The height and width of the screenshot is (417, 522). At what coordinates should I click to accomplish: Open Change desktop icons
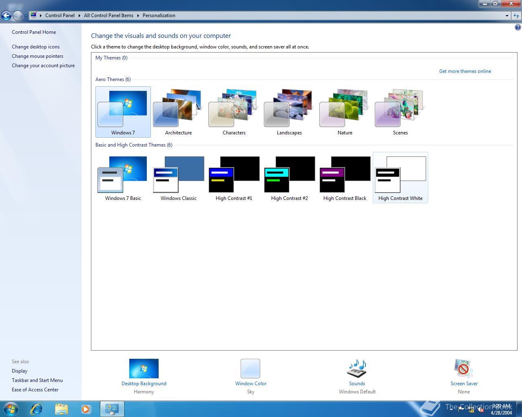click(x=35, y=47)
